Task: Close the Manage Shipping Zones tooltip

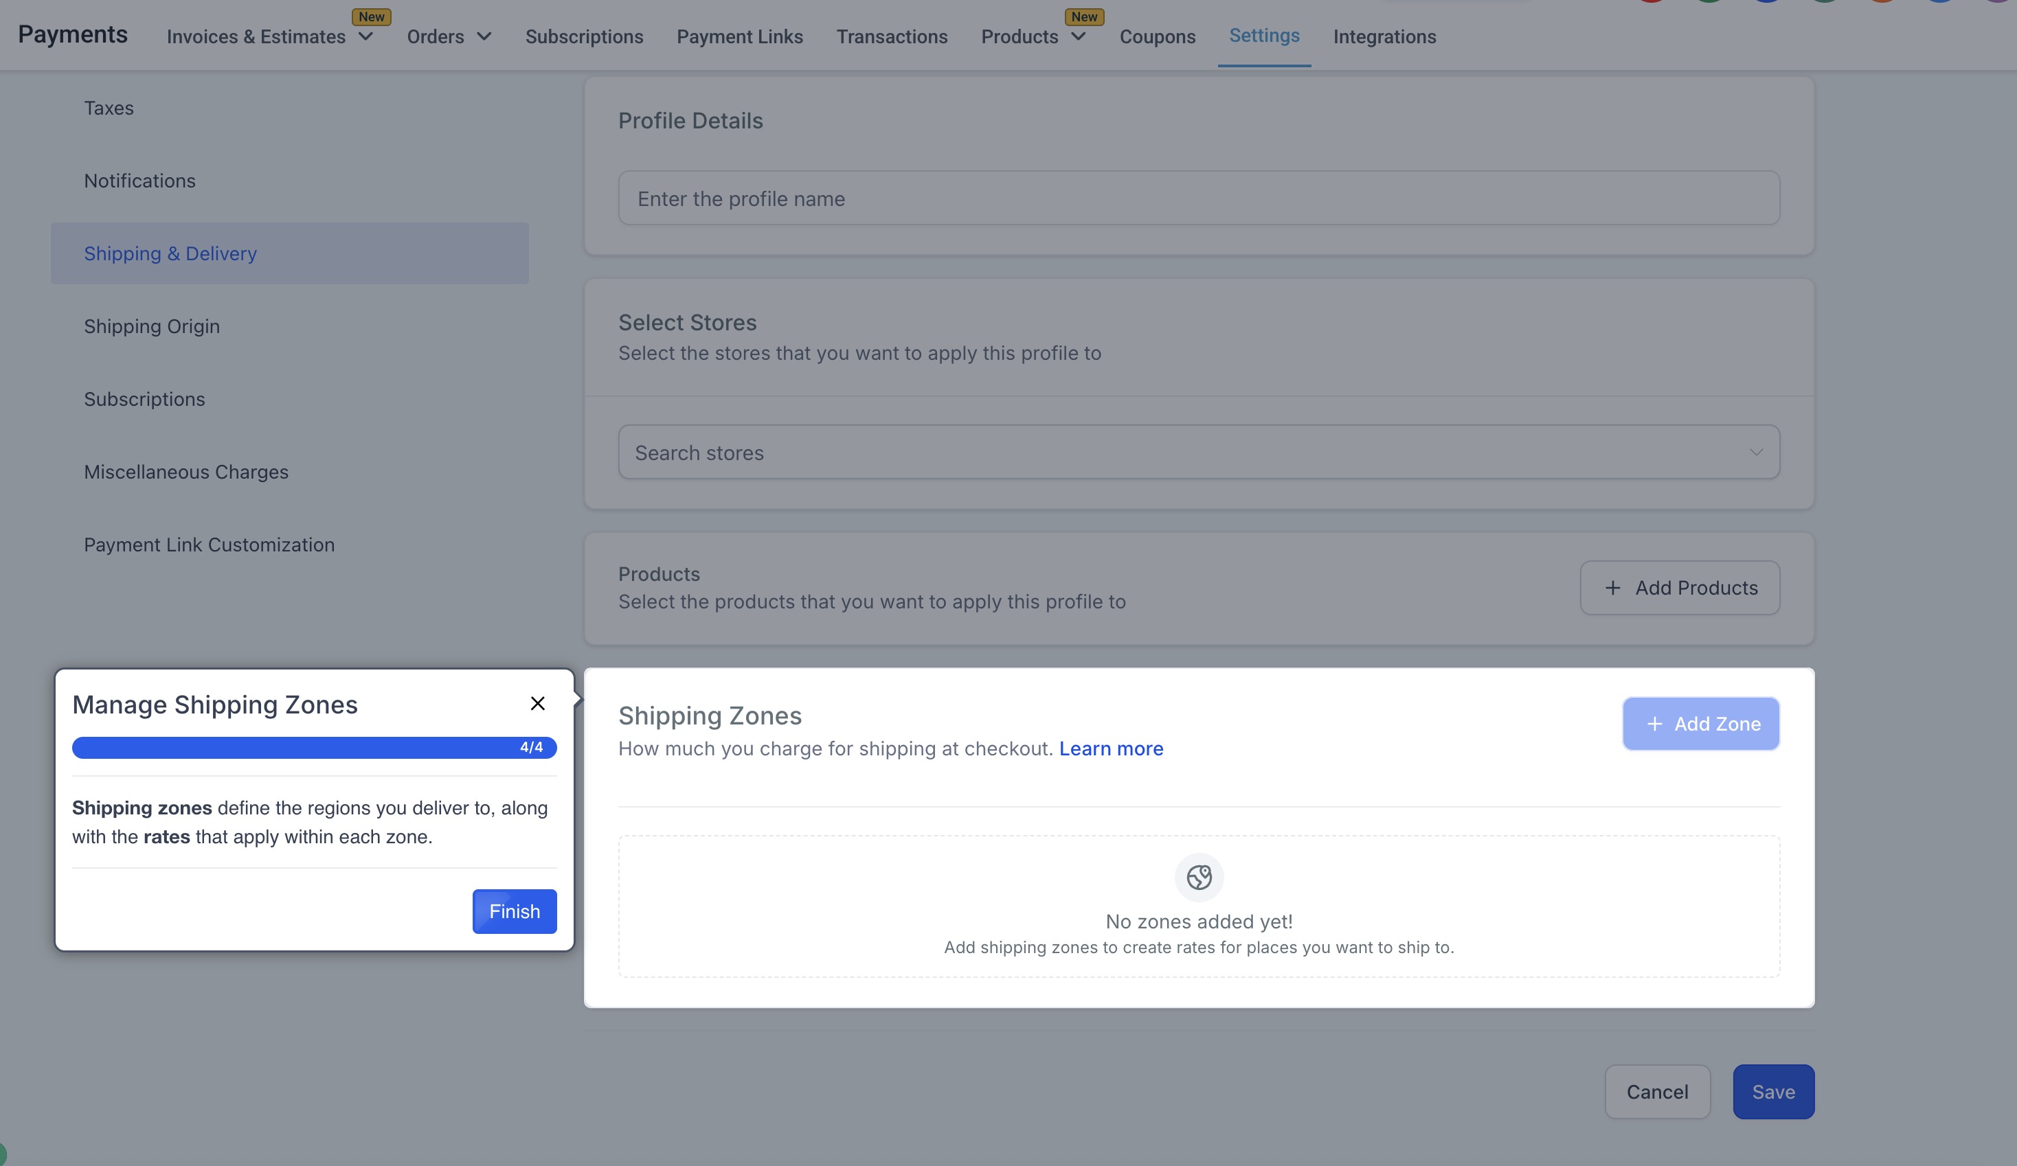Action: coord(537,703)
